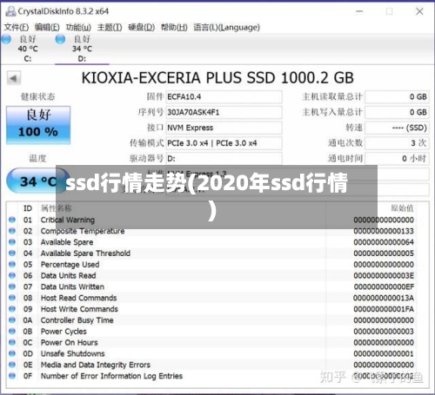
Task: Select the Data Units Written attribute name
Action: pos(72,286)
